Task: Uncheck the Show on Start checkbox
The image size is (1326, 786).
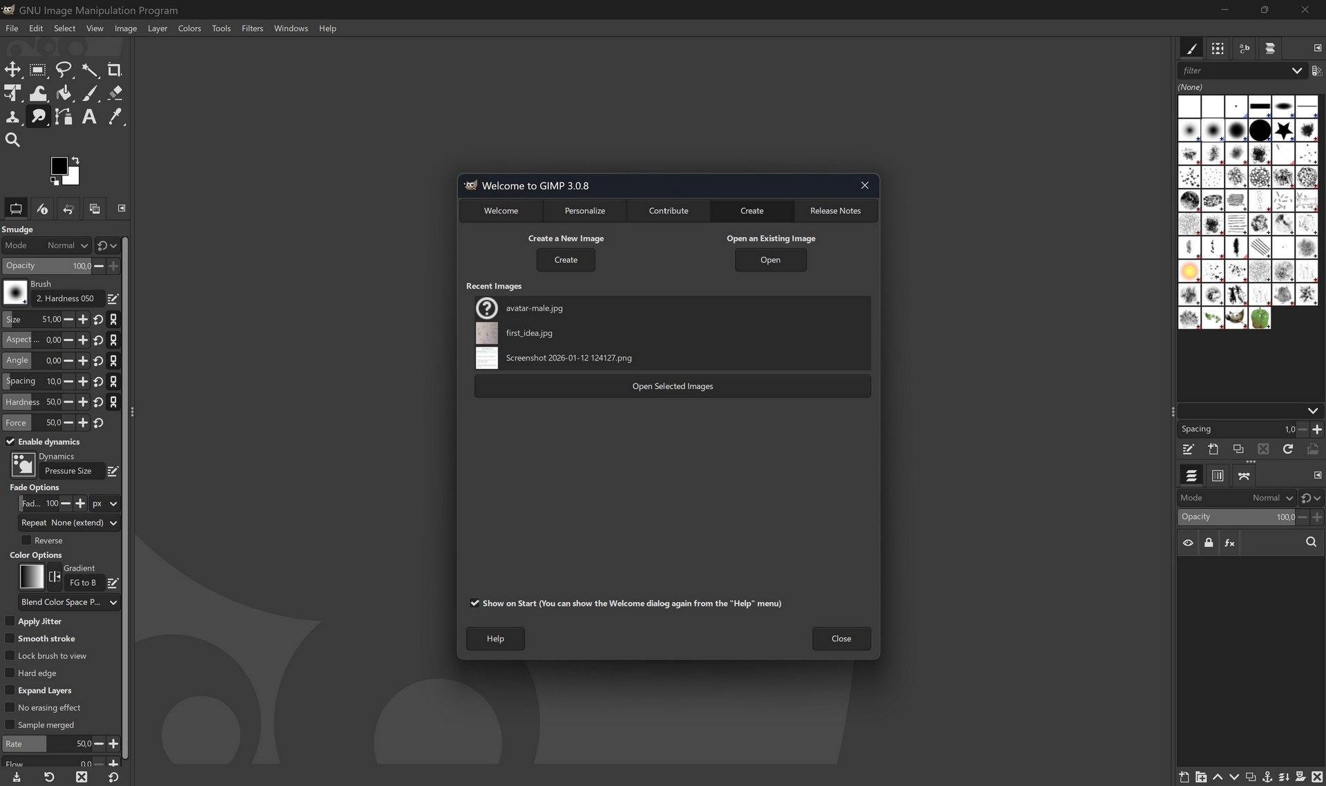Action: pos(475,603)
